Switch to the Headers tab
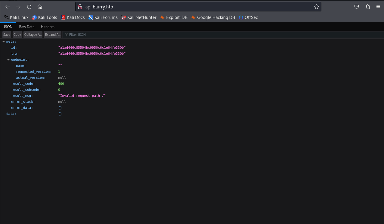The image size is (384, 224). (48, 27)
